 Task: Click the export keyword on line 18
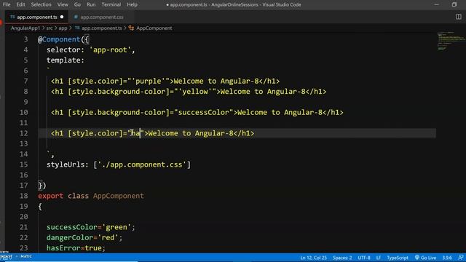tap(50, 196)
